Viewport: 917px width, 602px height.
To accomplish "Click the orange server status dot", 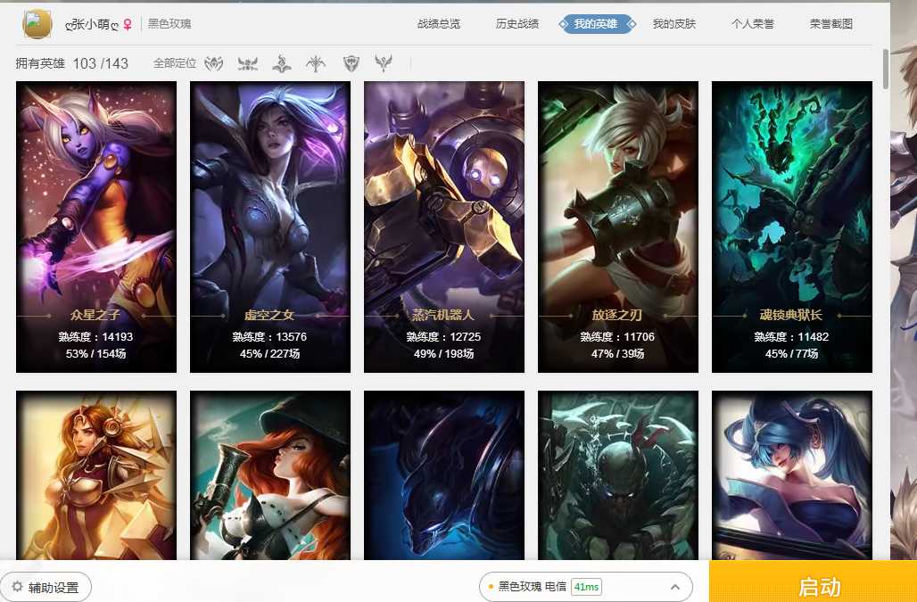I will pyautogui.click(x=492, y=587).
